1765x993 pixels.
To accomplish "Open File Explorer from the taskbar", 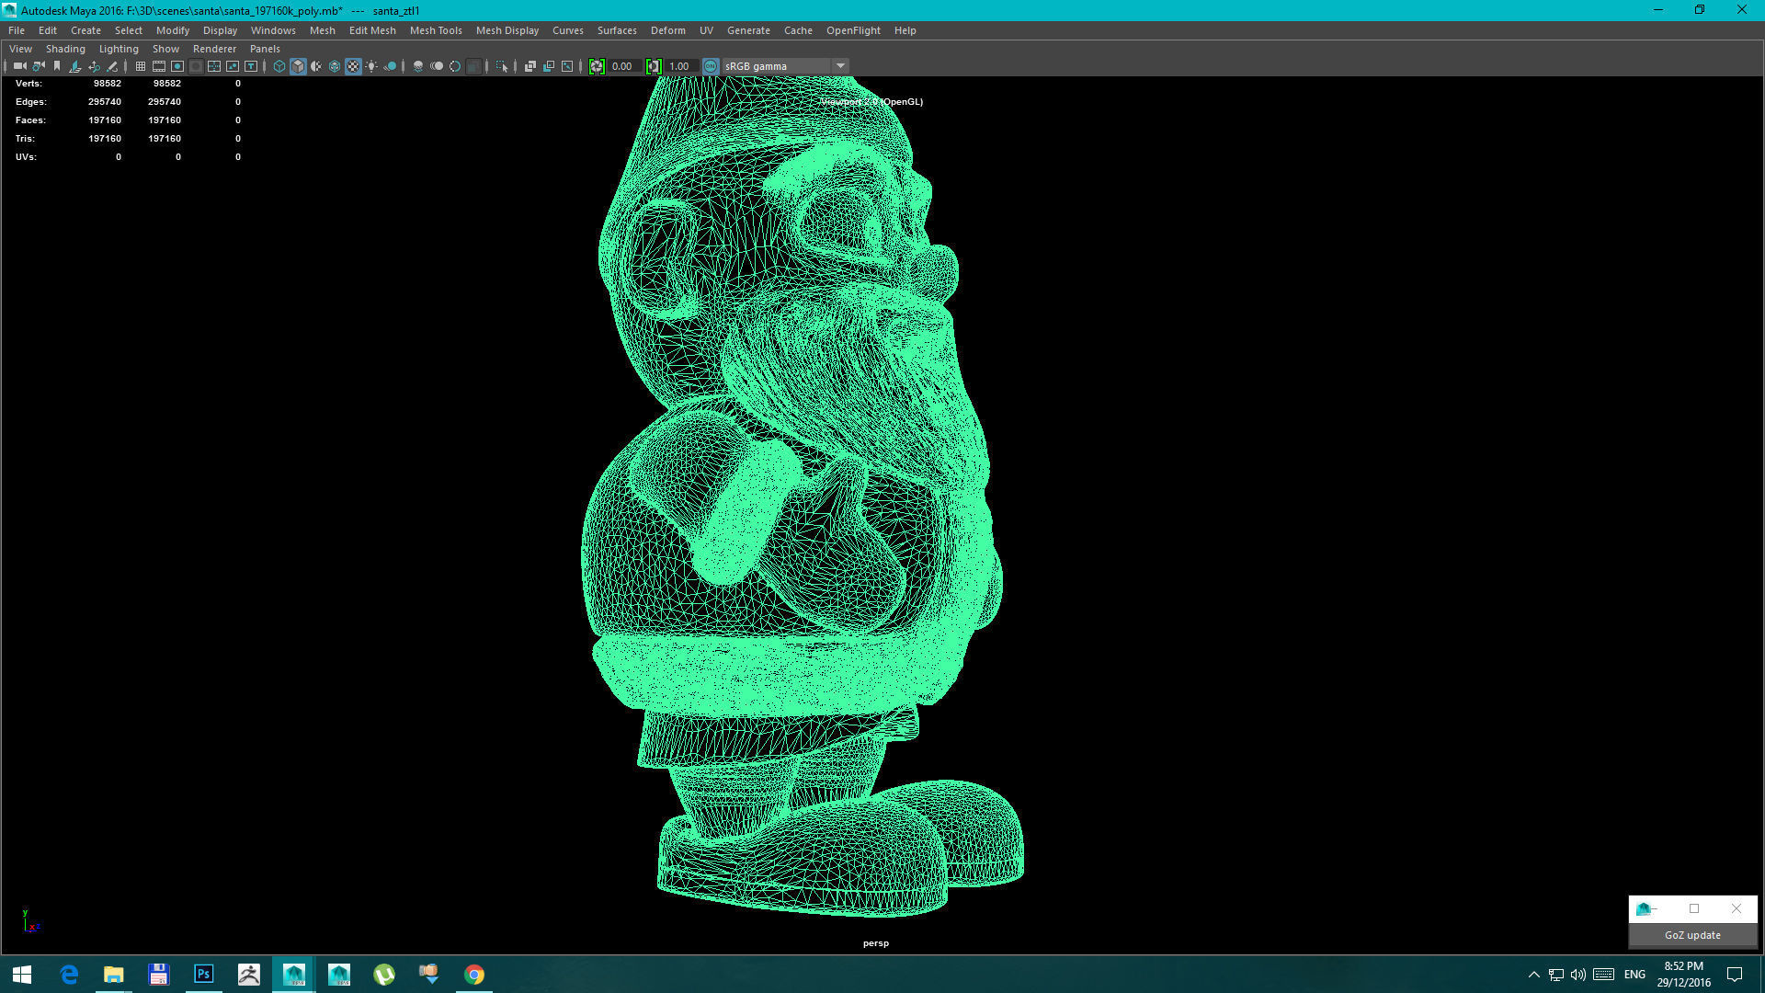I will coord(113,974).
